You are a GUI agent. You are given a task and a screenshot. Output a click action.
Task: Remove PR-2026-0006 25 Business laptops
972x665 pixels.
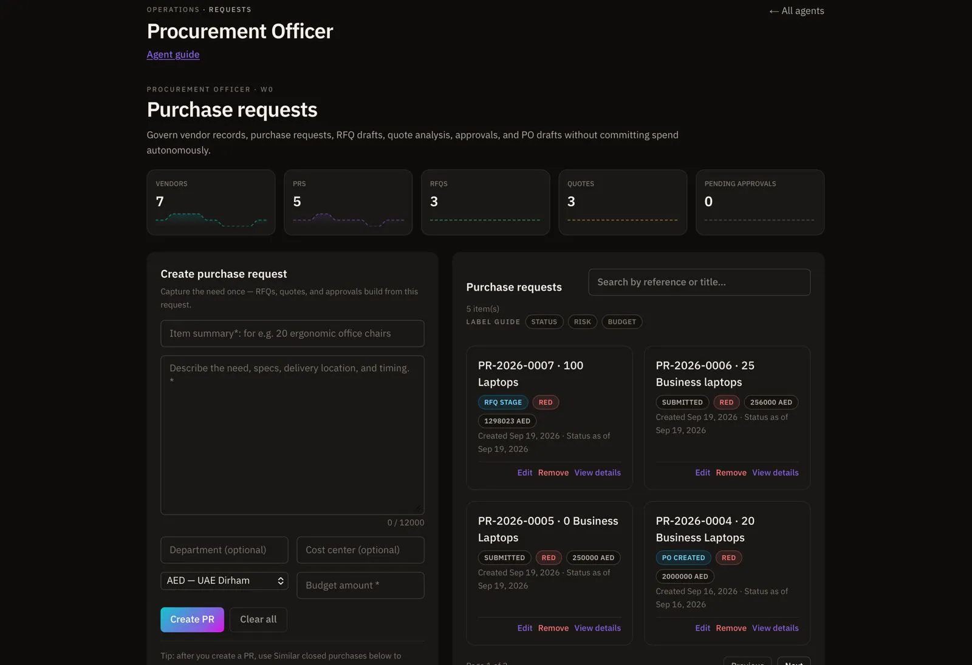pos(731,473)
